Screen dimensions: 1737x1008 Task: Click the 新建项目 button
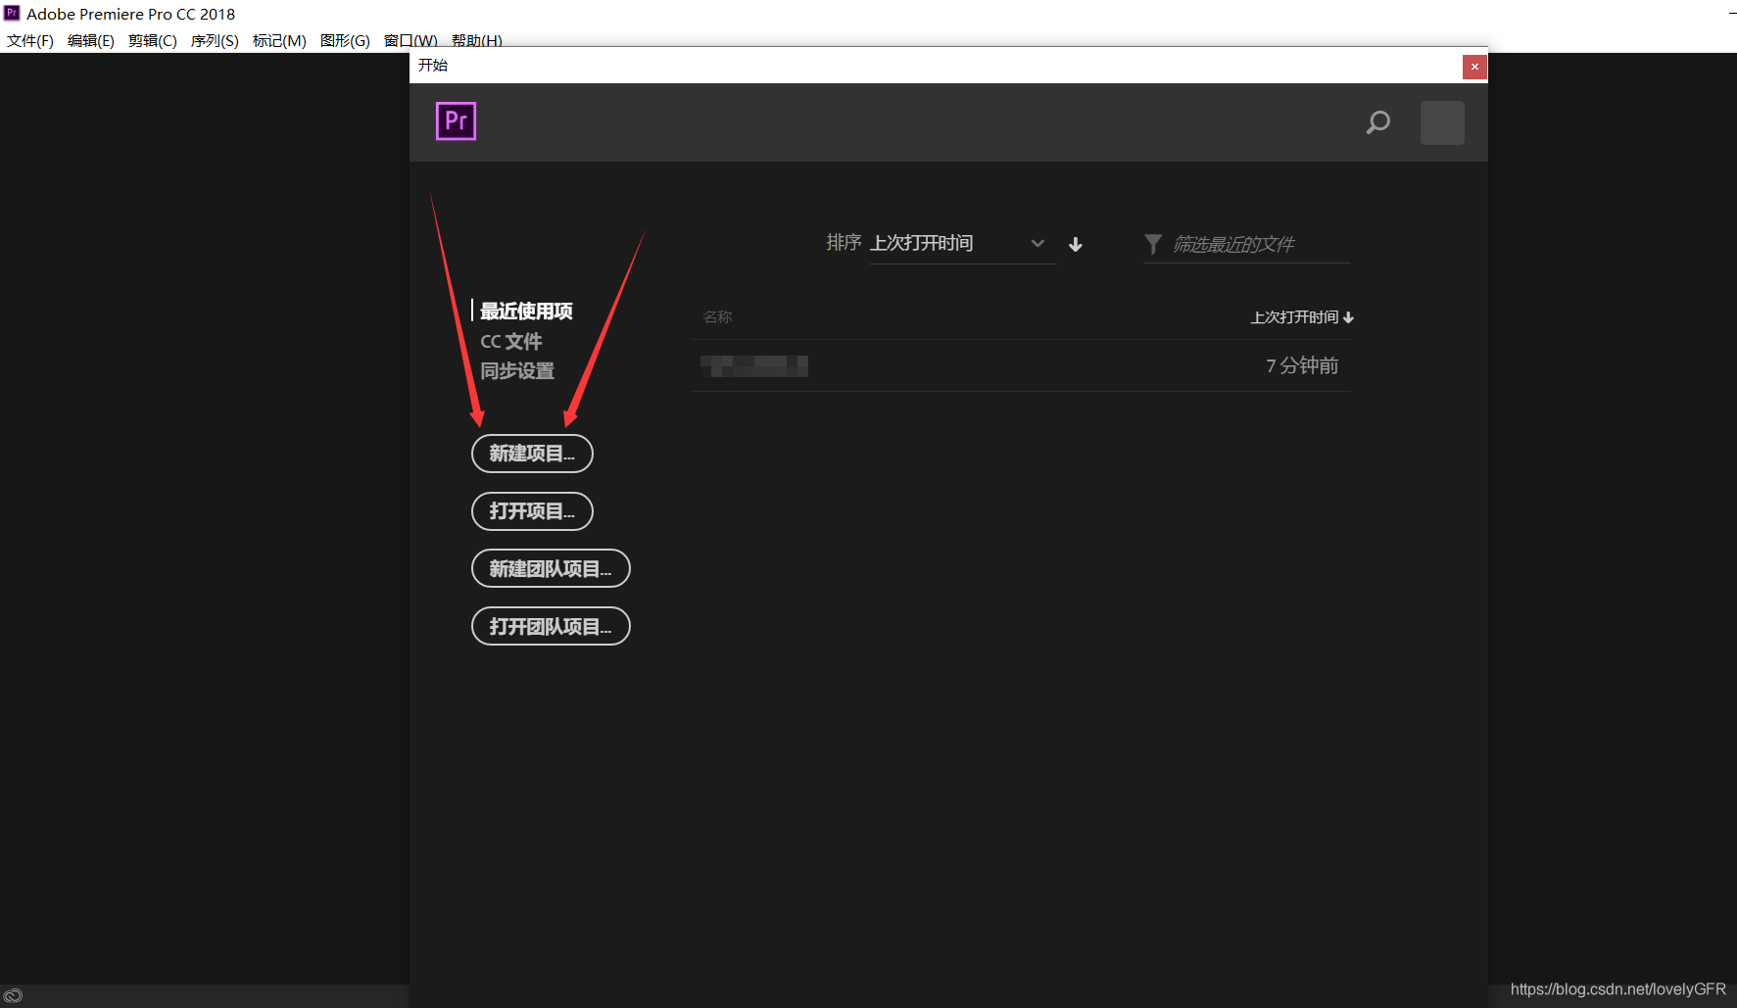tap(532, 454)
